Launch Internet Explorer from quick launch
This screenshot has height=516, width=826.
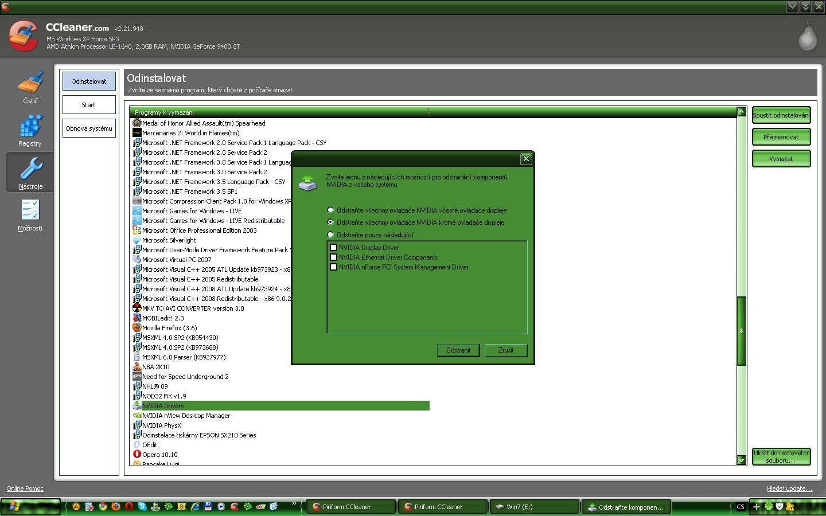click(195, 507)
